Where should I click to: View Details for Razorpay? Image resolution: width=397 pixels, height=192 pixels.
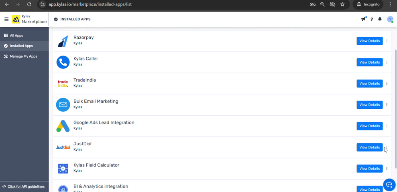(x=370, y=41)
